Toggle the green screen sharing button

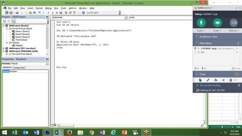tap(217, 23)
